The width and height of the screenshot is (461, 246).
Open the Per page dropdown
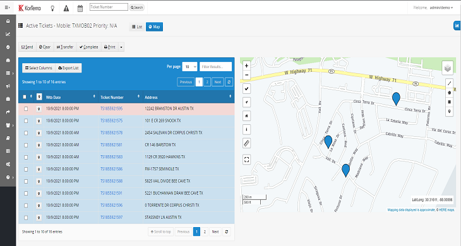point(189,67)
